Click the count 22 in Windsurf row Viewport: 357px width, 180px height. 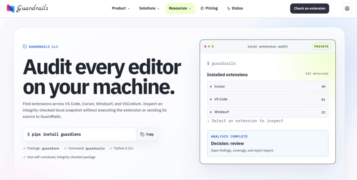[323, 112]
